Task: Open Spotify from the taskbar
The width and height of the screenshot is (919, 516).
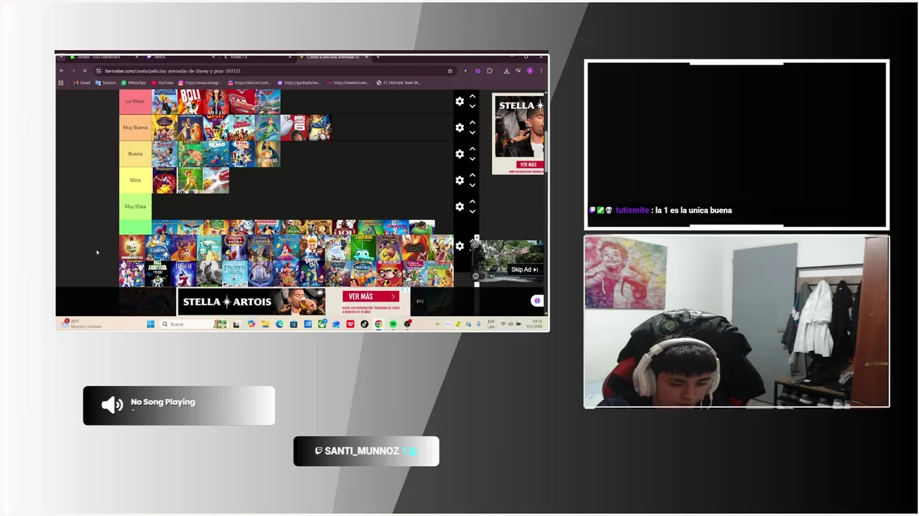Action: coord(393,324)
